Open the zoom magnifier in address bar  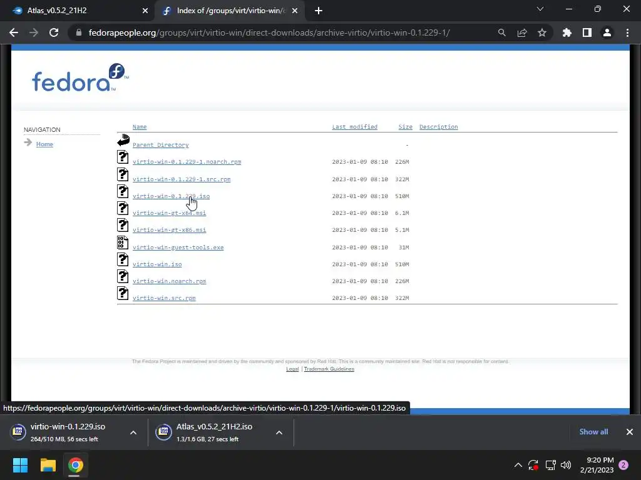coord(501,32)
